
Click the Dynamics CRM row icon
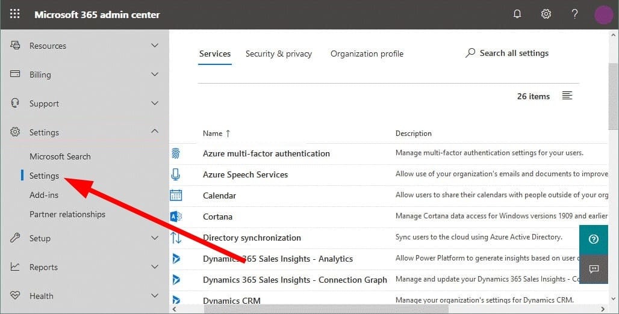[176, 300]
